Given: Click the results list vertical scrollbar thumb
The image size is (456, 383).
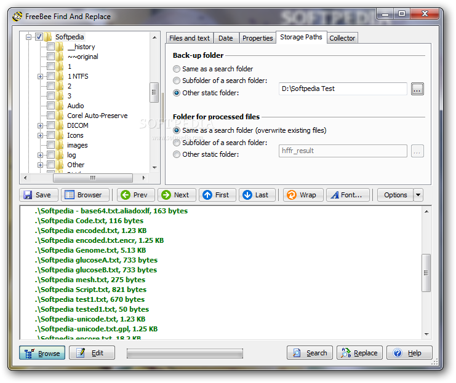Looking at the screenshot, I should (x=426, y=273).
